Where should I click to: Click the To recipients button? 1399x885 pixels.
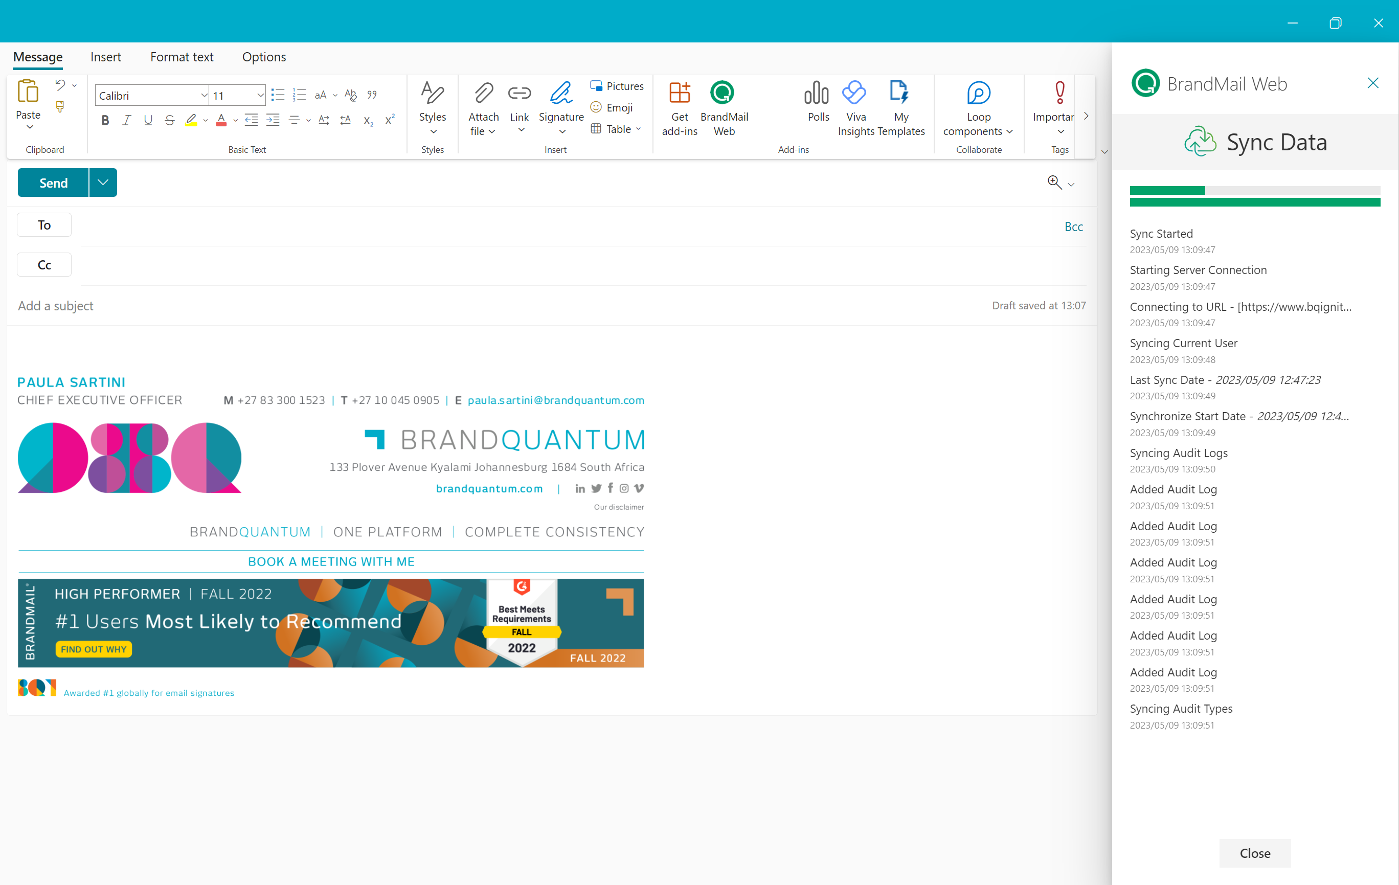pyautogui.click(x=44, y=225)
